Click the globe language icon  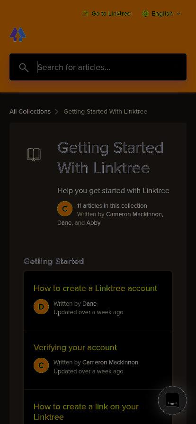click(145, 14)
